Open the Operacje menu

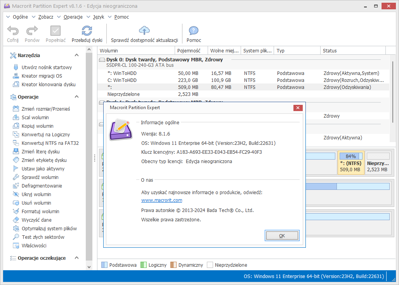pyautogui.click(x=73, y=17)
